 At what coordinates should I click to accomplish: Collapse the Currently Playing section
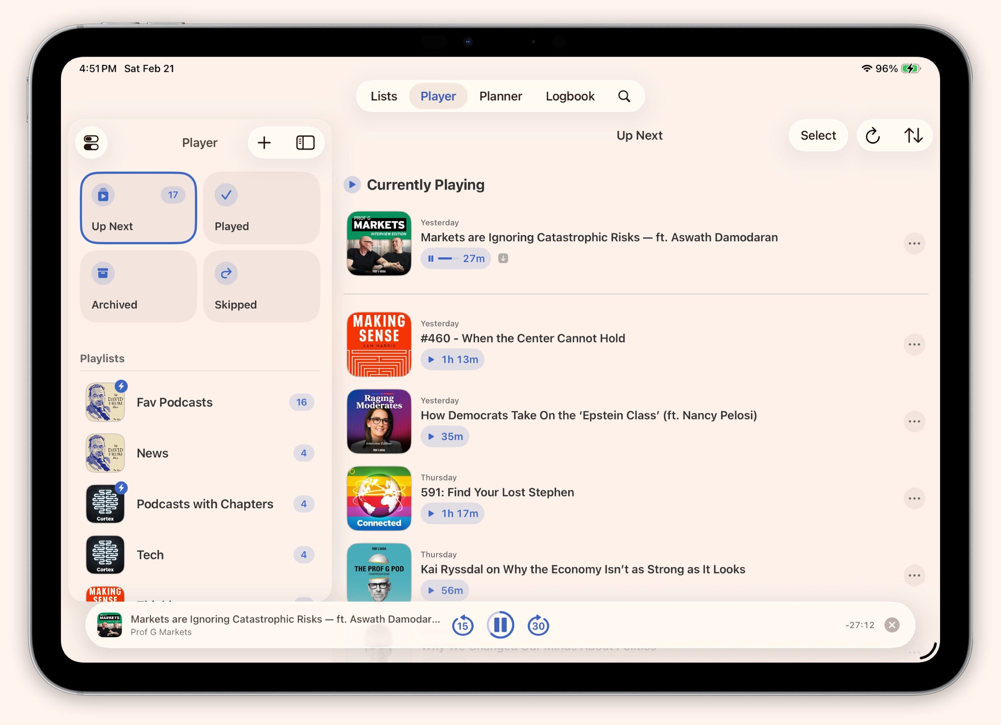click(352, 185)
